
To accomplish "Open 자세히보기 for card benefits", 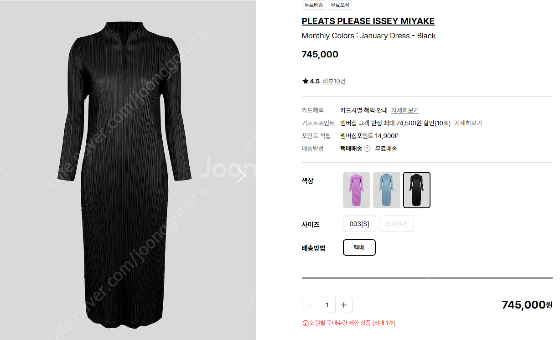I will [x=405, y=110].
